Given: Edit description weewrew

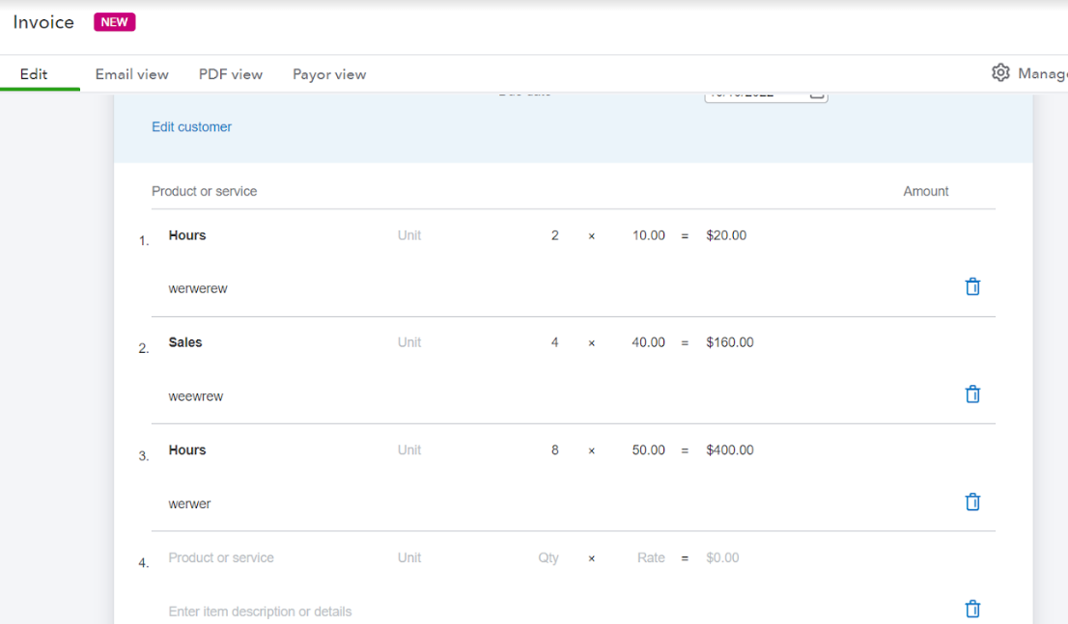Looking at the screenshot, I should (195, 396).
